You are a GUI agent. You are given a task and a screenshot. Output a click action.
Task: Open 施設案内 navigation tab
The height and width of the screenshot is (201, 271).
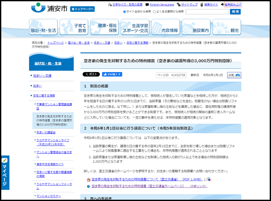click(x=196, y=27)
